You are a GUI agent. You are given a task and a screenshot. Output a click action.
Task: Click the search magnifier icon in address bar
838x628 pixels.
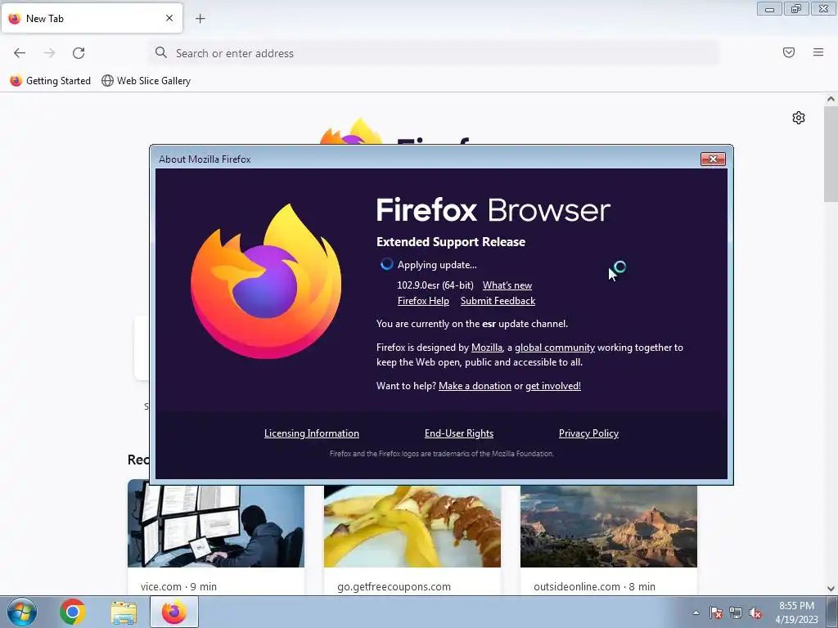click(x=161, y=52)
